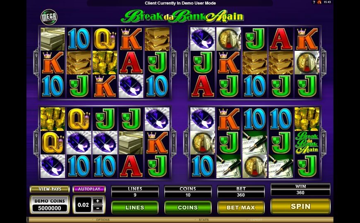Click the Mega Spin logo icon
Screen dimensions: 360x223
(x=49, y=17)
